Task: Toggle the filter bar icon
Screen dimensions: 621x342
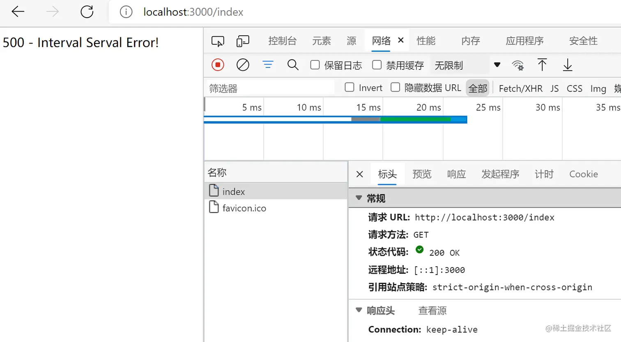Action: pos(268,65)
